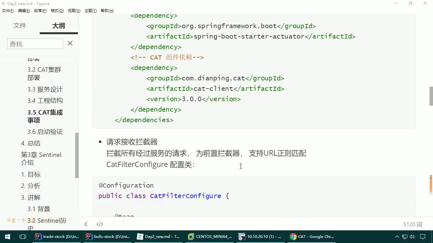This screenshot has height=243, width=433.
Task: Jump to outline item 4. 总结
Action: coord(31,143)
